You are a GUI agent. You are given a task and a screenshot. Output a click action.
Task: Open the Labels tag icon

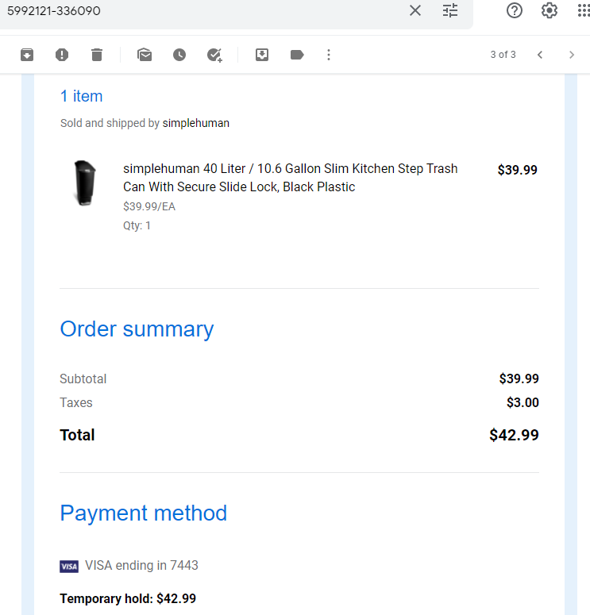click(297, 55)
